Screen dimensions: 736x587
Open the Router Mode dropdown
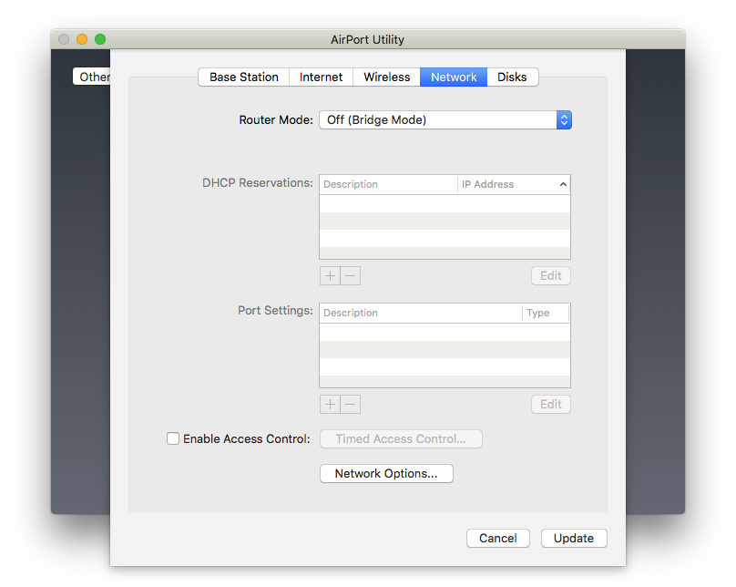point(445,119)
